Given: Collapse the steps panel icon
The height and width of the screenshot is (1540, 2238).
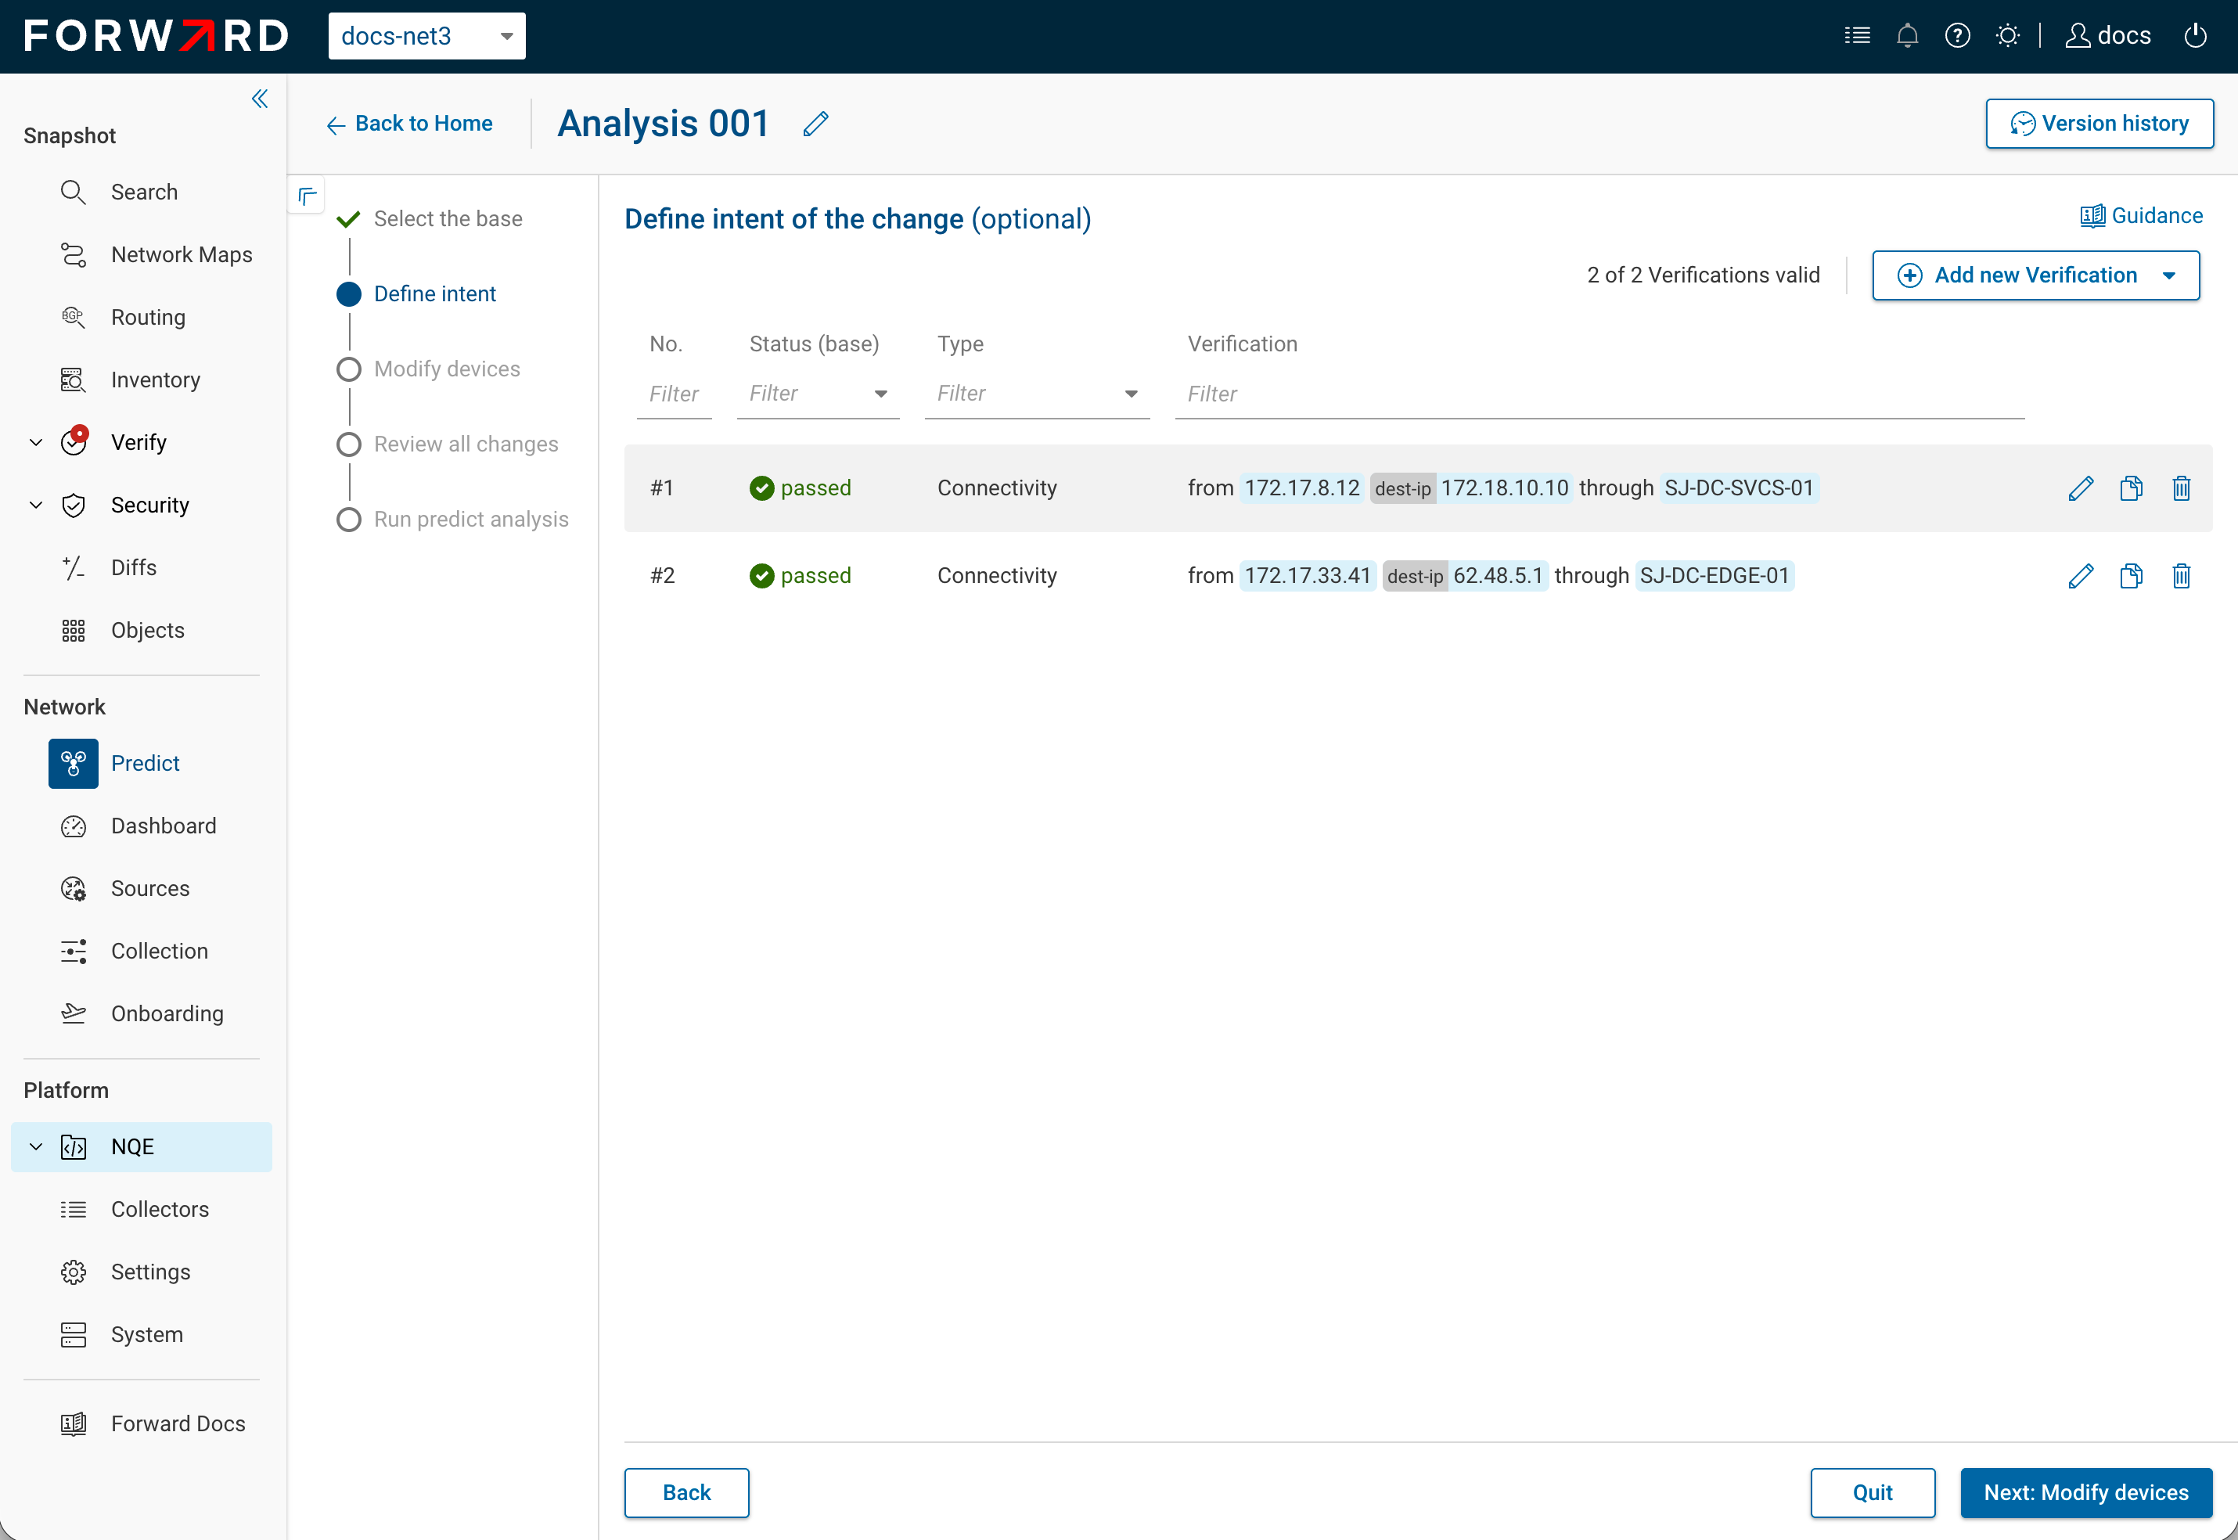Looking at the screenshot, I should click(307, 196).
